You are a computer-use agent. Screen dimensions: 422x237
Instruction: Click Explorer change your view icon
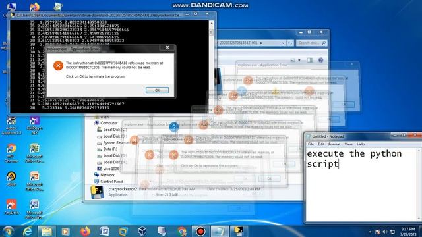tap(293, 60)
